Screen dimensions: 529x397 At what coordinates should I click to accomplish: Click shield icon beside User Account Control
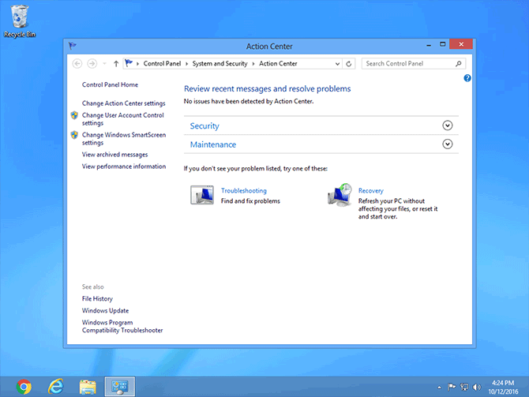pyautogui.click(x=74, y=115)
